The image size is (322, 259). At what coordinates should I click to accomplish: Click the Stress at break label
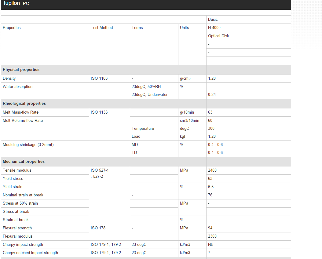(16, 212)
